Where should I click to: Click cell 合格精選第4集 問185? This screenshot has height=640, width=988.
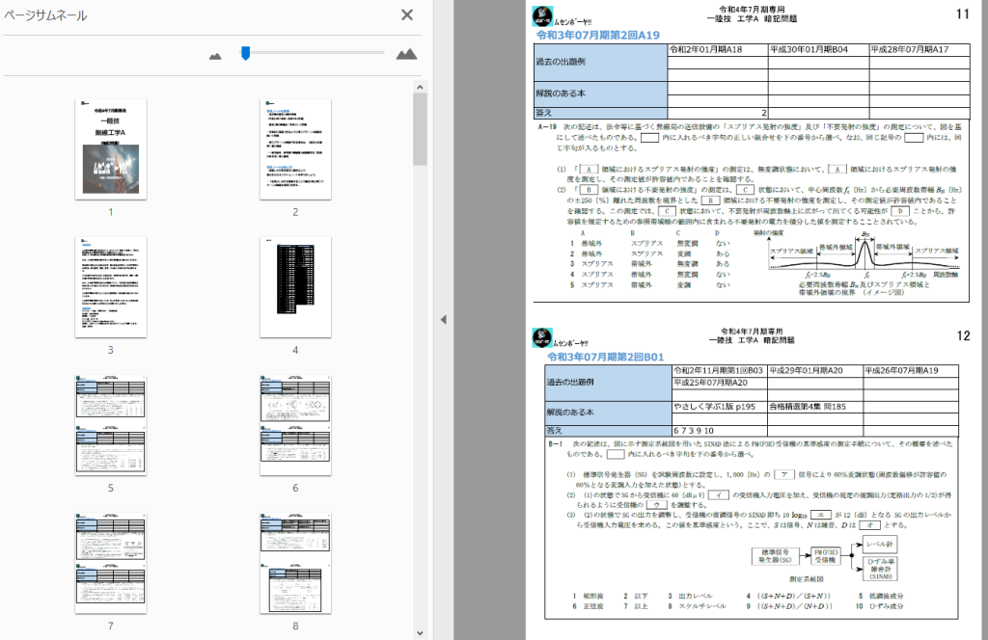[x=815, y=407]
